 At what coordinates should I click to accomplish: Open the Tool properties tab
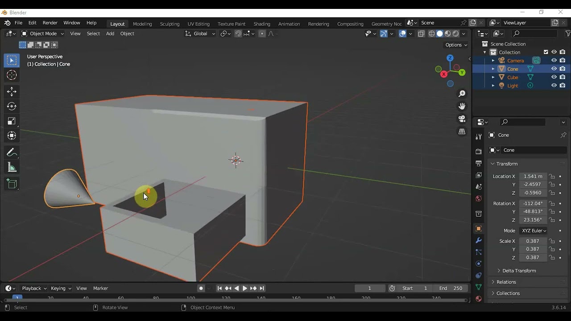coord(479,136)
